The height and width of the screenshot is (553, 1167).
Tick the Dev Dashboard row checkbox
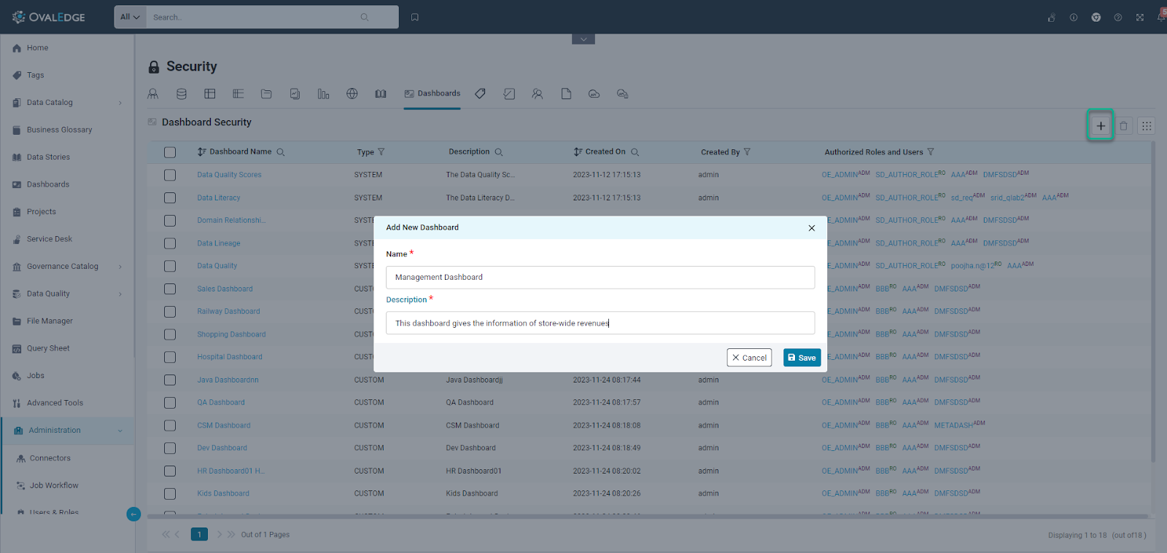(x=170, y=448)
